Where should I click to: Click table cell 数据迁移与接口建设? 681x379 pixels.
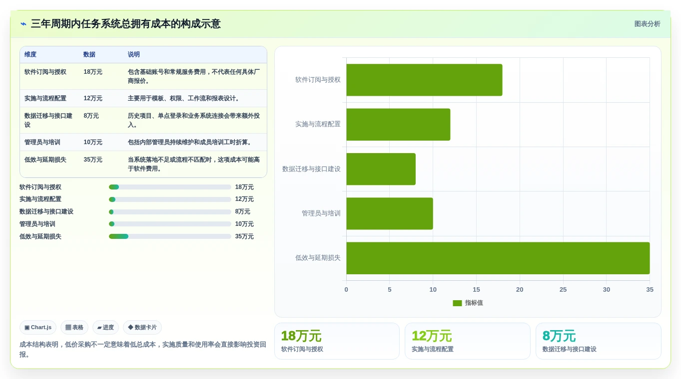(x=48, y=120)
